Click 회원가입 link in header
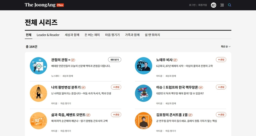The height and width of the screenshot is (136, 256). coord(202,5)
